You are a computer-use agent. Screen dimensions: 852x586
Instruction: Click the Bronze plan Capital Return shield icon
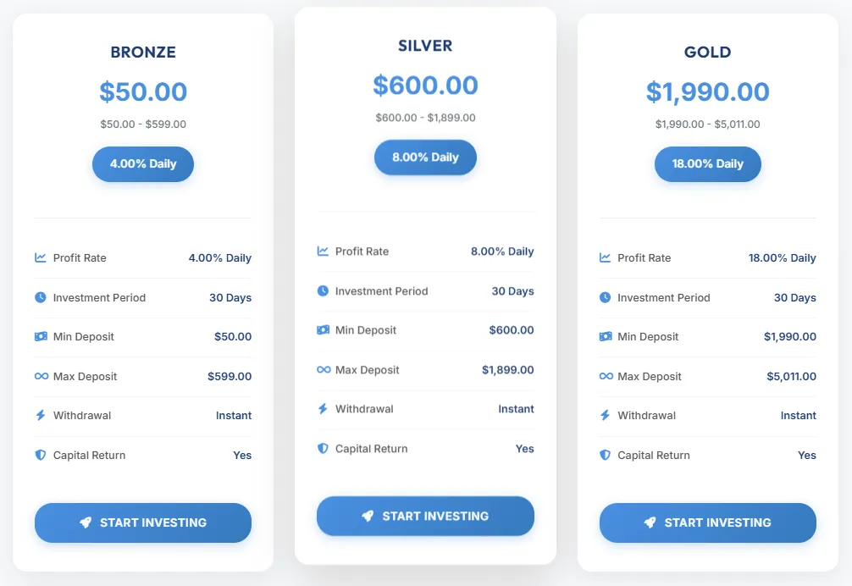coord(41,455)
